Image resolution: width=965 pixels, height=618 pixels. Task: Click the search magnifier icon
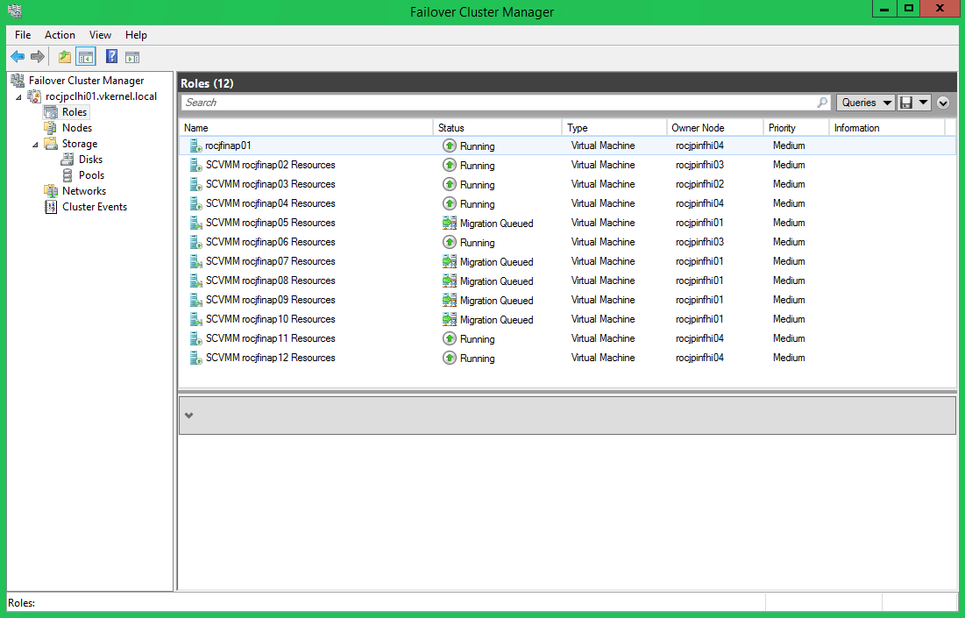click(821, 103)
